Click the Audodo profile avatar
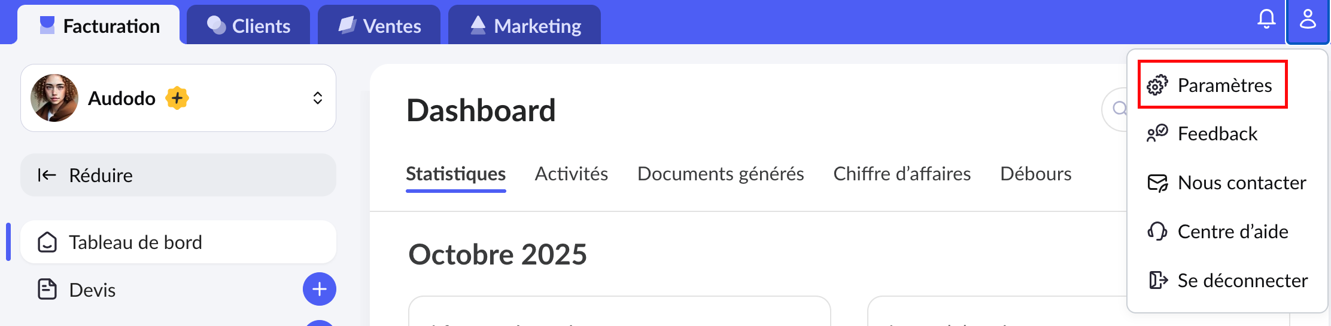Image resolution: width=1331 pixels, height=326 pixels. click(x=54, y=98)
